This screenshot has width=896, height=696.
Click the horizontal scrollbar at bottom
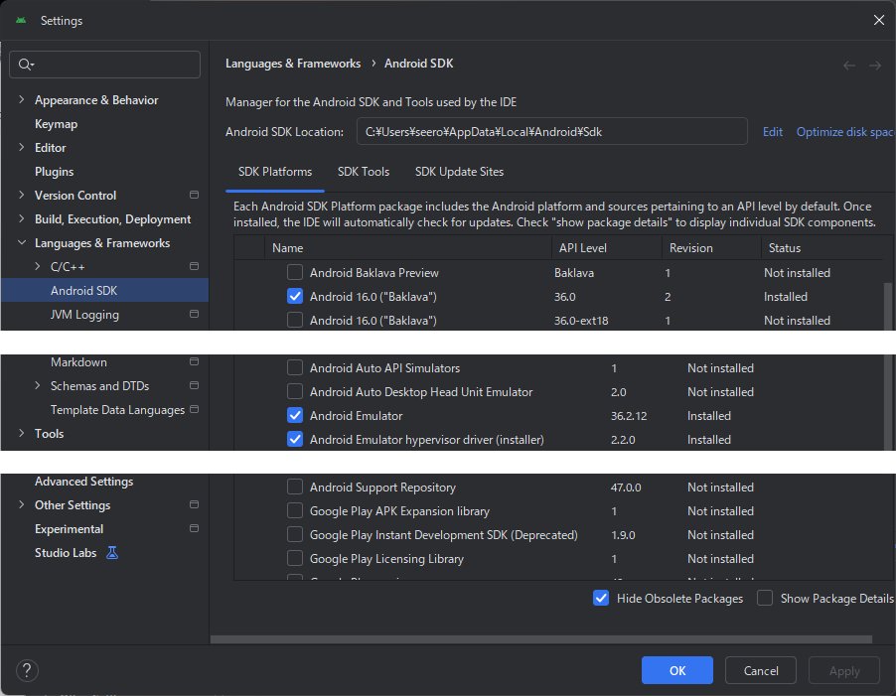541,639
